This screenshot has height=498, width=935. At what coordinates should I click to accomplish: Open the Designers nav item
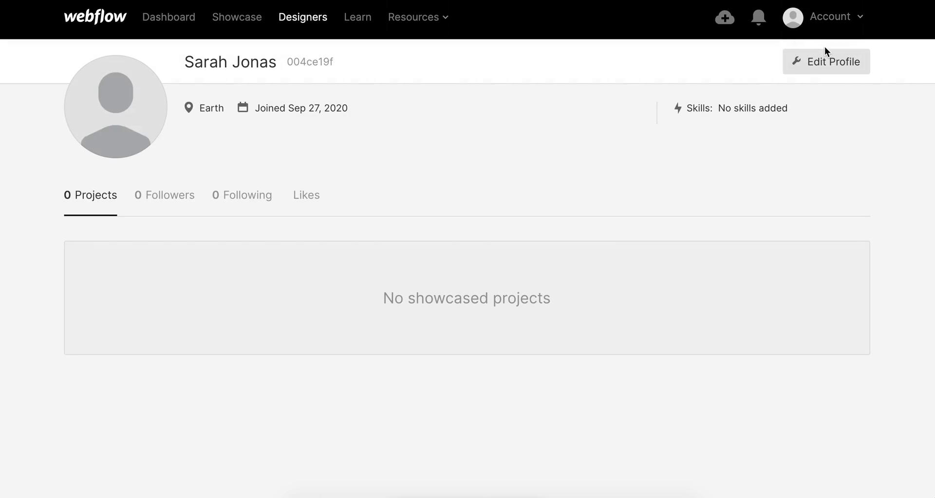click(x=303, y=17)
